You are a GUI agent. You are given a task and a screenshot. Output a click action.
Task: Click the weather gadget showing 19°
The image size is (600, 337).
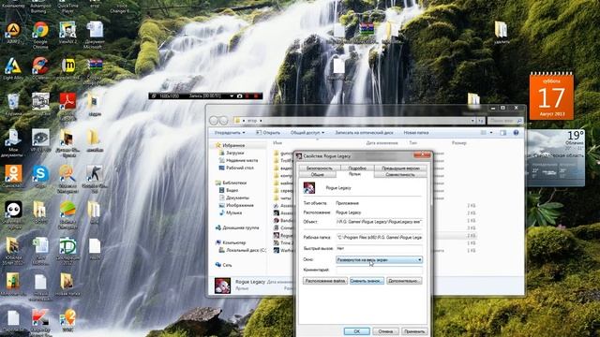tap(556, 157)
